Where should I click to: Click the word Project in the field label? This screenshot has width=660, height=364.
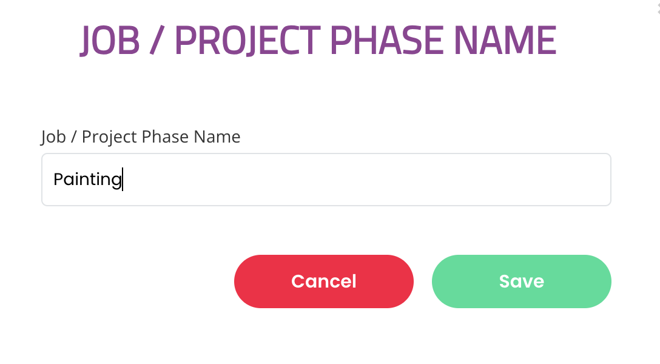point(109,136)
